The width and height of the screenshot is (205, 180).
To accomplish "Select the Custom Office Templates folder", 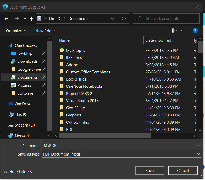I will click(88, 72).
